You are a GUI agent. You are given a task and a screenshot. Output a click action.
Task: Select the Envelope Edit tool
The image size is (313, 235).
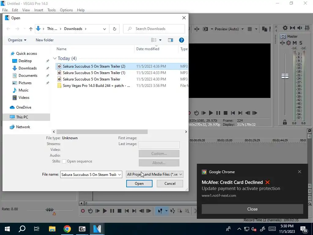click(x=173, y=211)
